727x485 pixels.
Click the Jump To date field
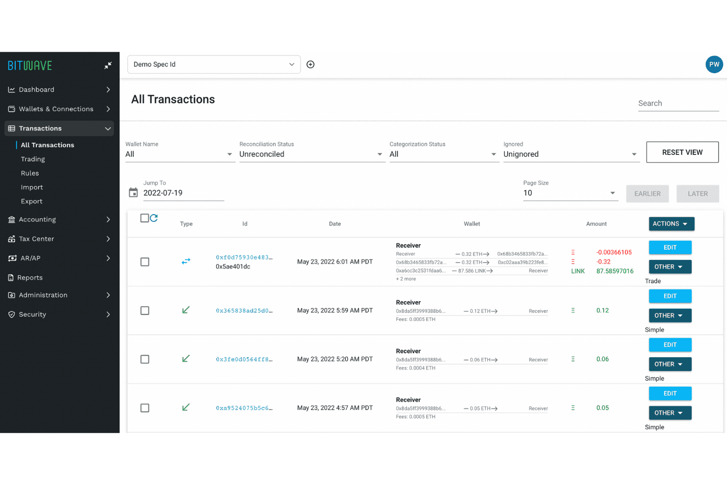tap(183, 193)
